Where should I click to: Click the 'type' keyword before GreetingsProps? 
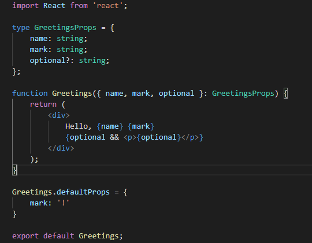pos(21,28)
